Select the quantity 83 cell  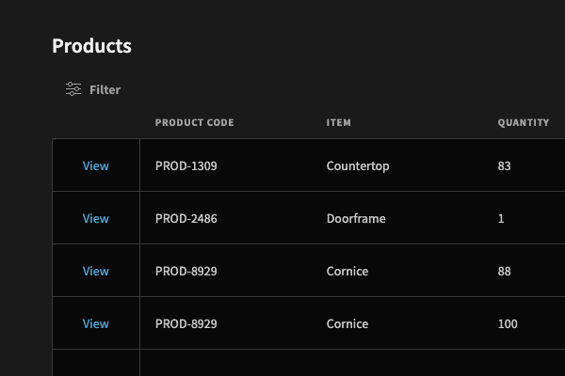pos(504,165)
